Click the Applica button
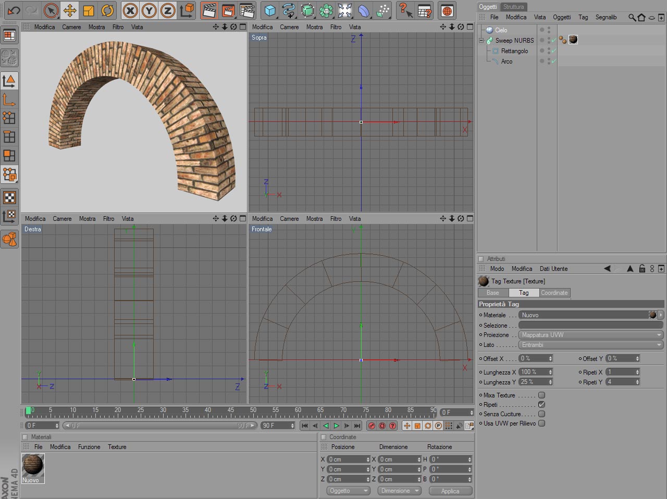The height and width of the screenshot is (499, 667). pyautogui.click(x=450, y=491)
